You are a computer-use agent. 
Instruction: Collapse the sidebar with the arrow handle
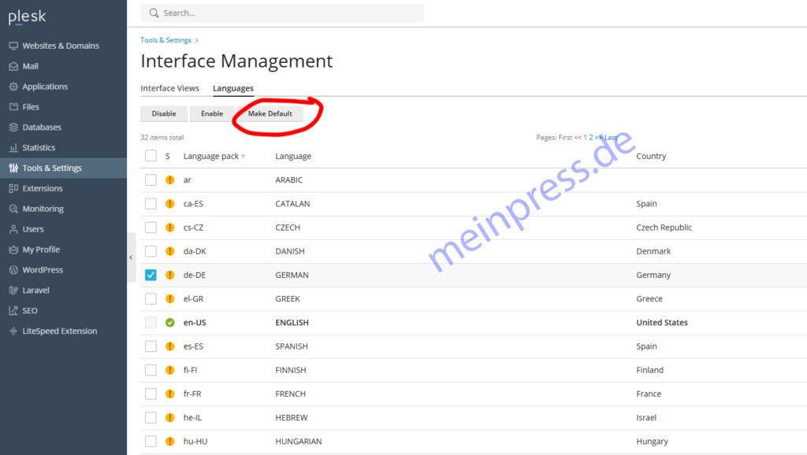click(x=132, y=257)
